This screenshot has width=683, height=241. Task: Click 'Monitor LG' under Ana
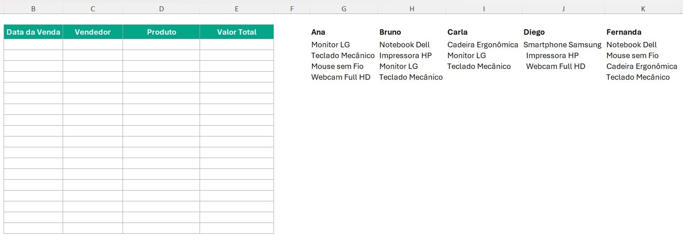click(331, 45)
